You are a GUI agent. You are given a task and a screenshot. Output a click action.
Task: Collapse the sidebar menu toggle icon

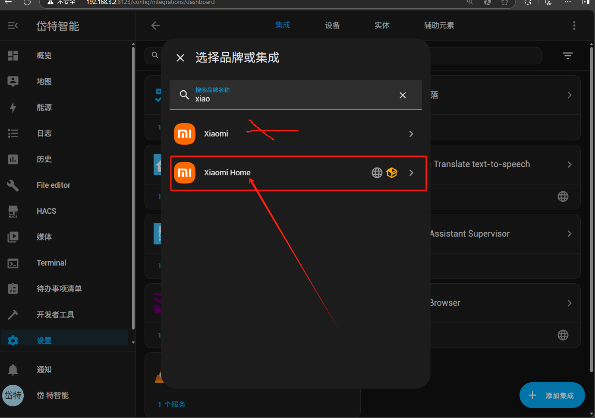pos(13,26)
